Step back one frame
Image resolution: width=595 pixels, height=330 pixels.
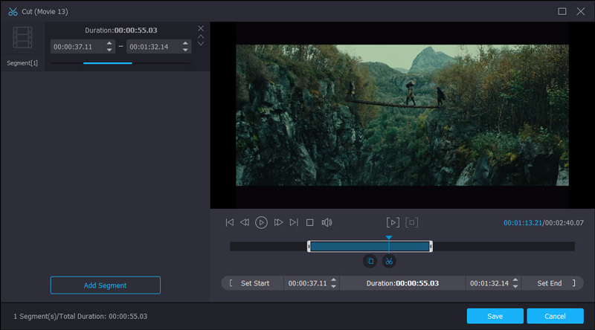point(245,222)
